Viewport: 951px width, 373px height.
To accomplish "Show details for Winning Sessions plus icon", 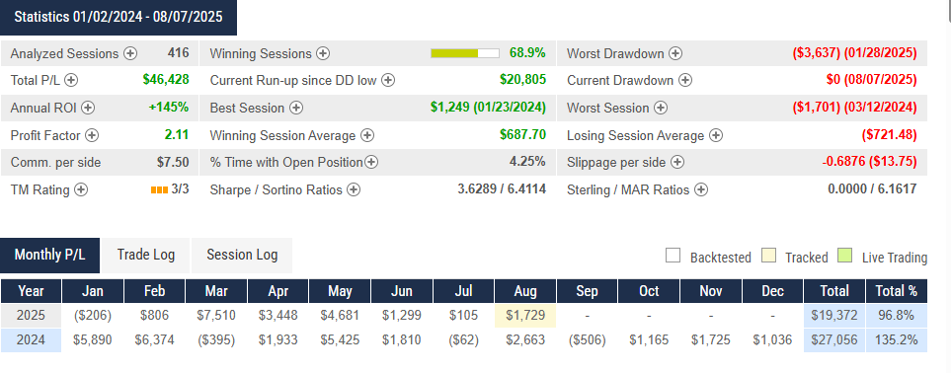I will point(323,53).
